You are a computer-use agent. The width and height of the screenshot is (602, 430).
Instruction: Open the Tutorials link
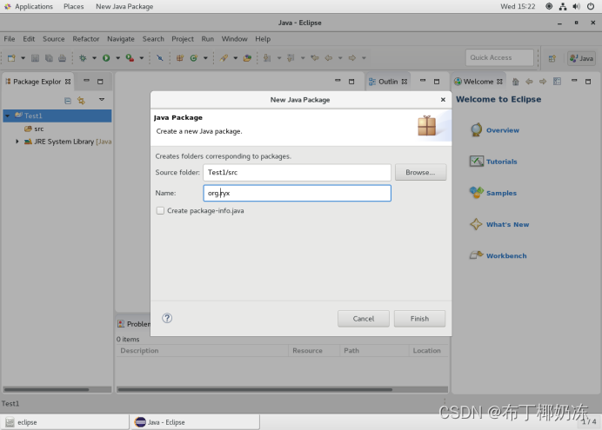tap(501, 162)
